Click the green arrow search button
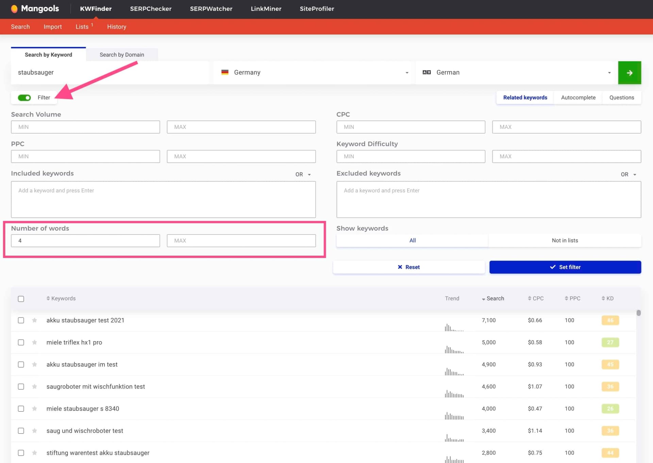The width and height of the screenshot is (653, 463). point(630,72)
